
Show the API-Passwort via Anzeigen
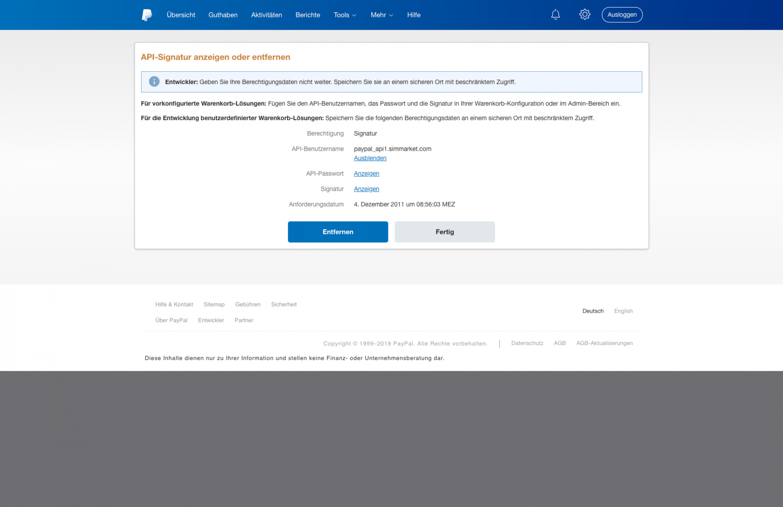click(366, 174)
